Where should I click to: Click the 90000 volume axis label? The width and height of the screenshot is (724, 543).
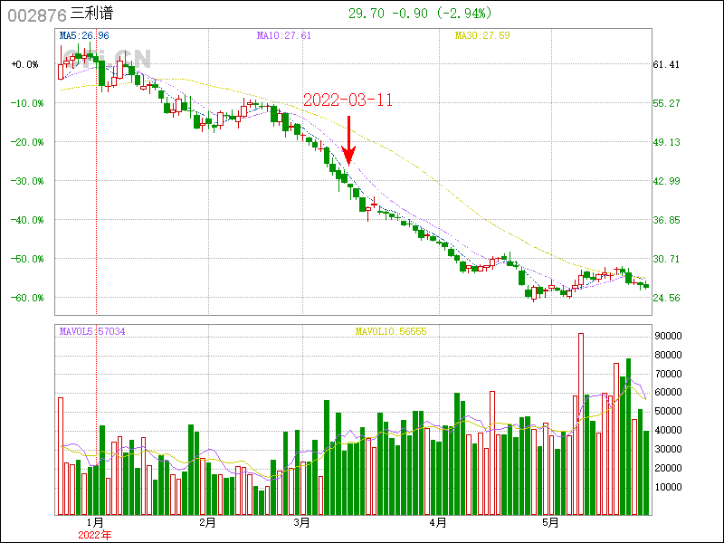(x=668, y=336)
